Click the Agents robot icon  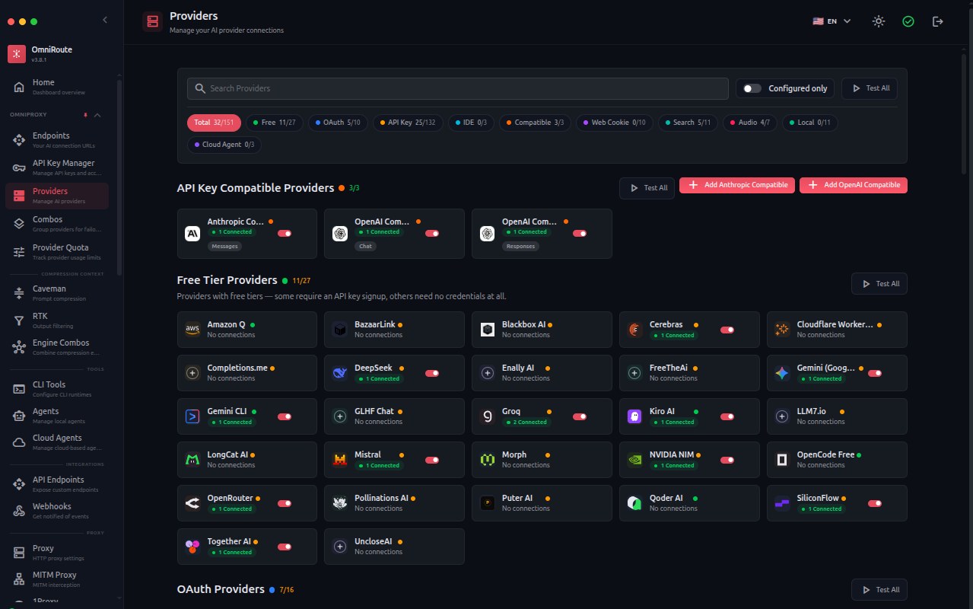click(19, 416)
